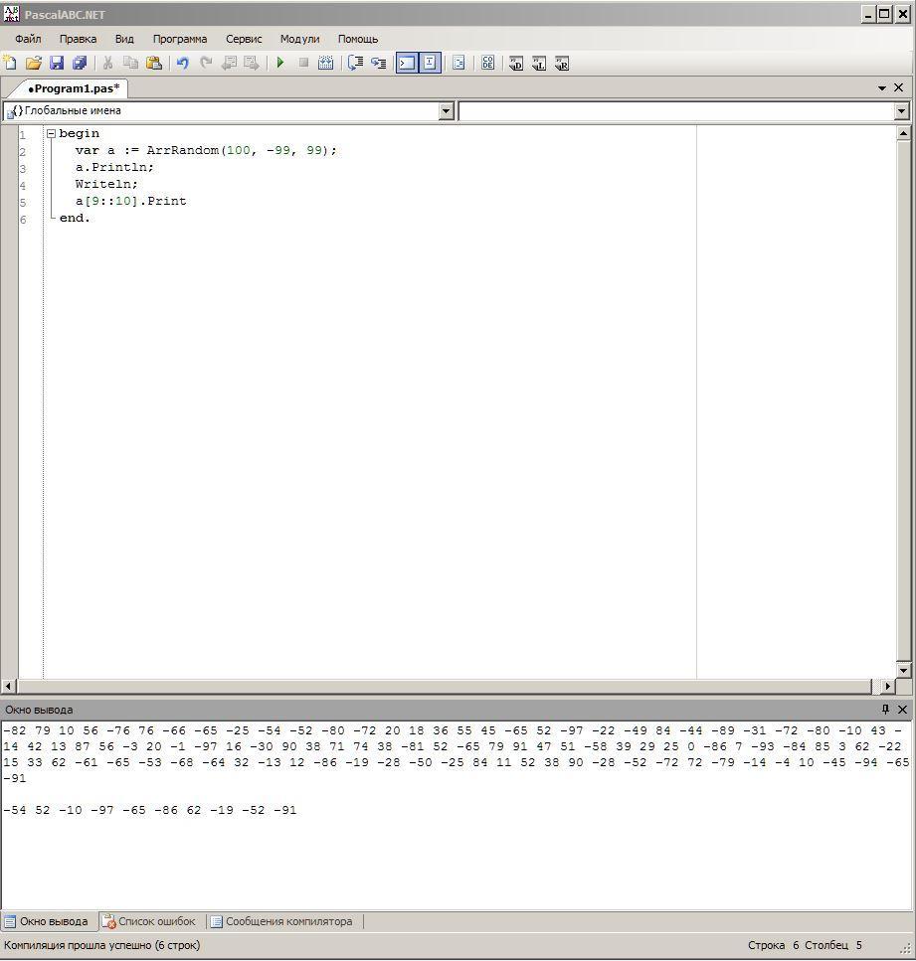
Task: Click PascalABC.NET title bar icon
Action: coord(11,14)
